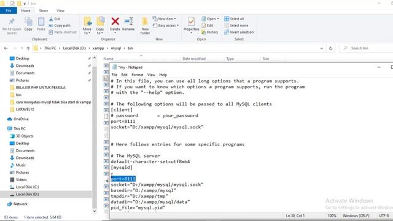Click Local Disk (D:) breadcrumb
Screen dimensions: 393x221
74,48
